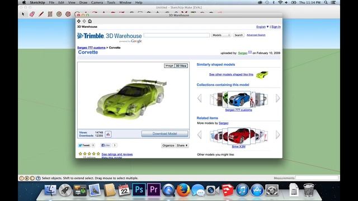Open 3D Warehouse home page icon
Viewport: 358px width, 201px height.
click(x=90, y=21)
